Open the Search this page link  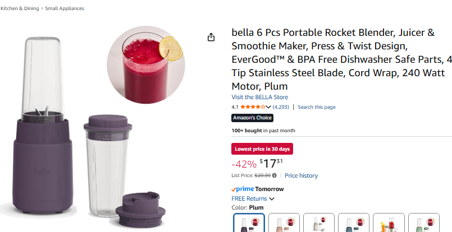(x=316, y=107)
